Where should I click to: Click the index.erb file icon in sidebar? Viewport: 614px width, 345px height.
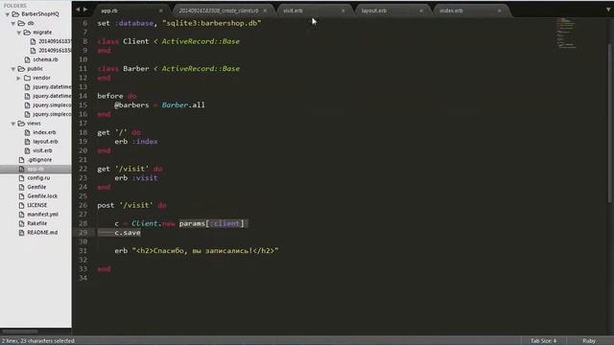(x=28, y=132)
